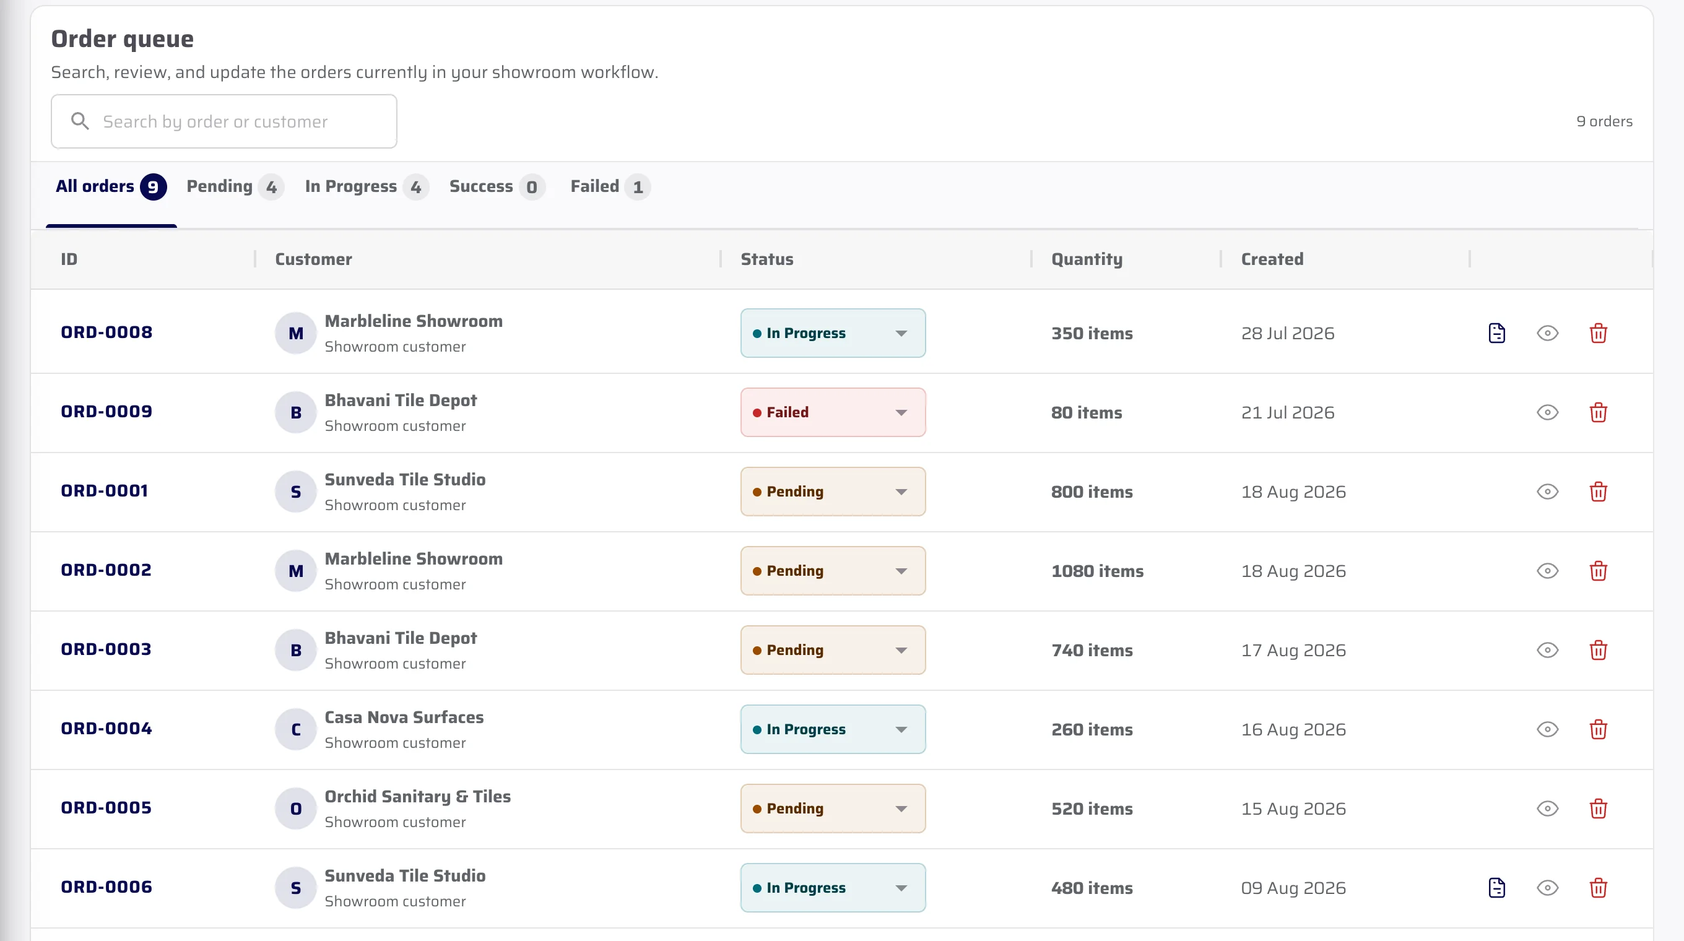The height and width of the screenshot is (941, 1684).
Task: Delete order ORD-0003 with trash icon
Action: click(x=1599, y=650)
